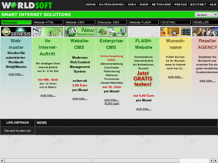Click the FLASH-Website heading

(x=144, y=44)
